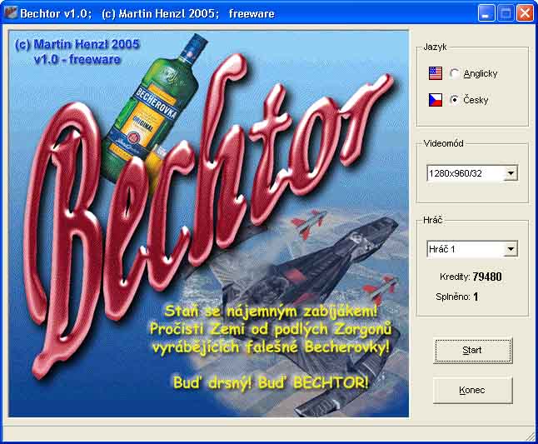The width and height of the screenshot is (538, 444).
Task: Click the yellow Czech slogan text
Action: (x=269, y=328)
